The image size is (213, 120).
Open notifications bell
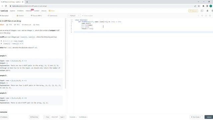coord(207,11)
